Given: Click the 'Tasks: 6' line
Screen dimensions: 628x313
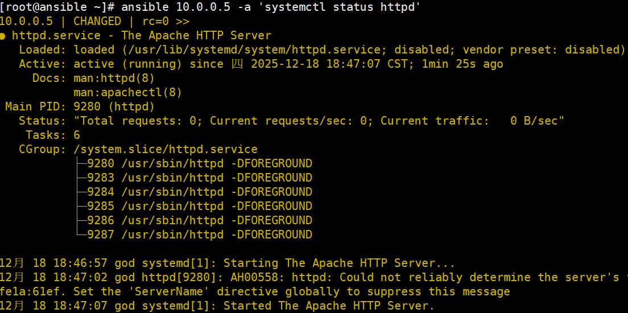Looking at the screenshot, I should pyautogui.click(x=53, y=135).
